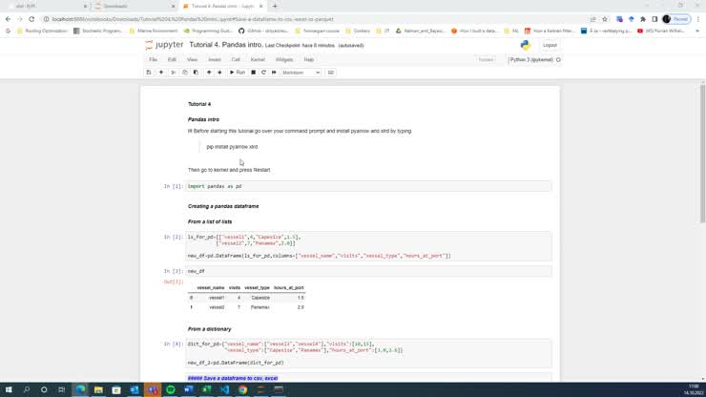Select the import pandas as pd code cell
The height and width of the screenshot is (397, 706).
368,186
